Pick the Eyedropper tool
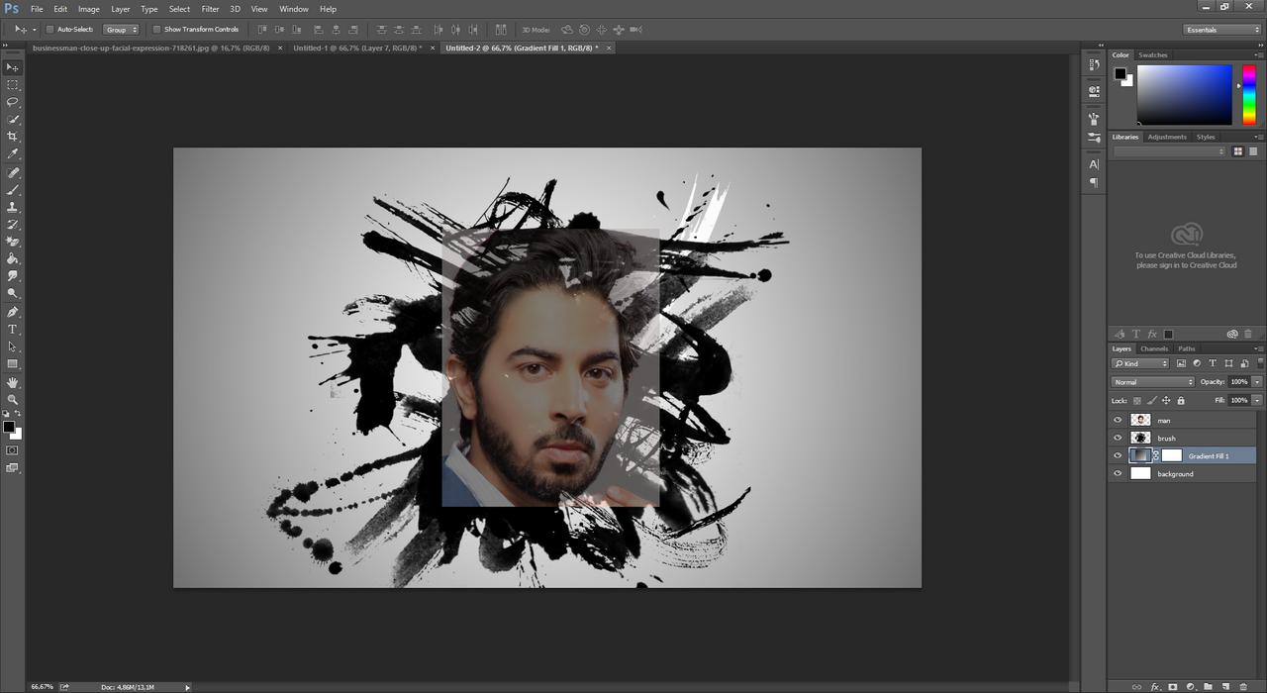This screenshot has width=1267, height=693. 13,154
